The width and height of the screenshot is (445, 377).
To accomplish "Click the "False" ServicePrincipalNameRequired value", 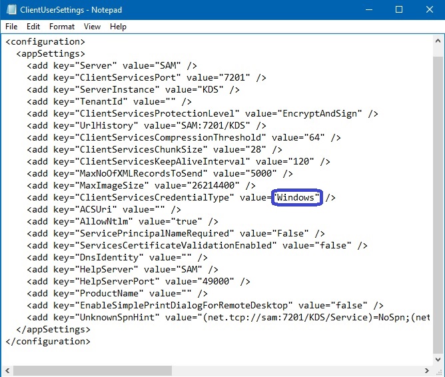I will pyautogui.click(x=290, y=233).
